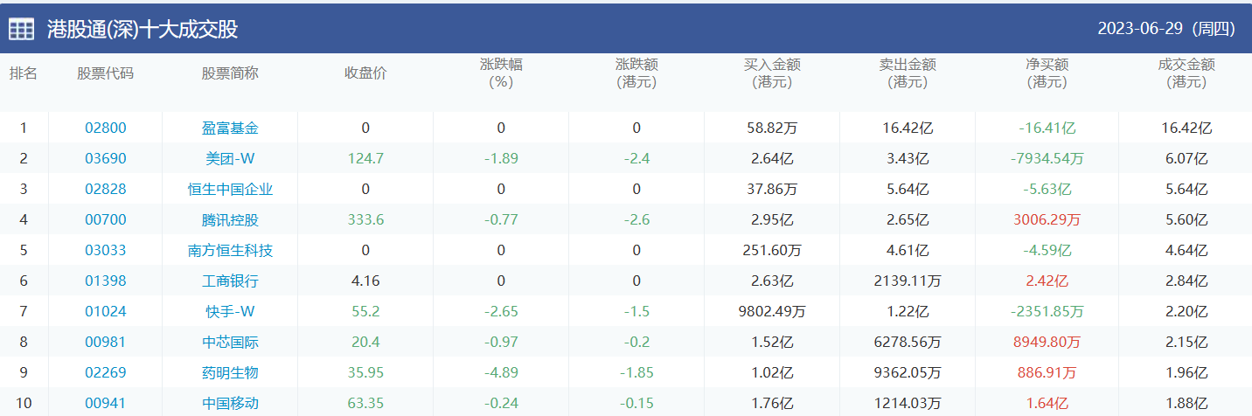Screen dimensions: 1252x416
Task: Open 中芯国际 stock name link
Action: pyautogui.click(x=230, y=343)
